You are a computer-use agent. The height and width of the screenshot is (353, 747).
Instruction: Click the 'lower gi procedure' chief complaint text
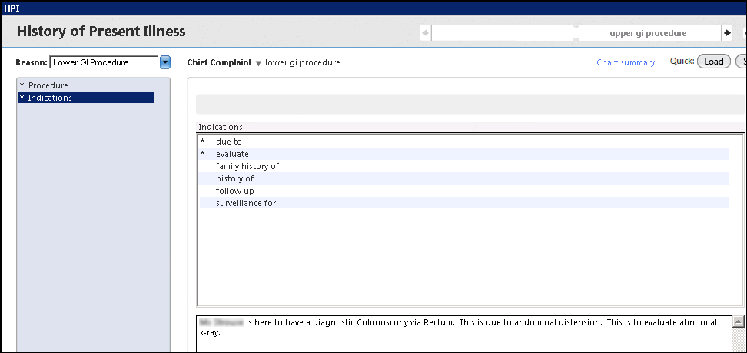pos(303,62)
